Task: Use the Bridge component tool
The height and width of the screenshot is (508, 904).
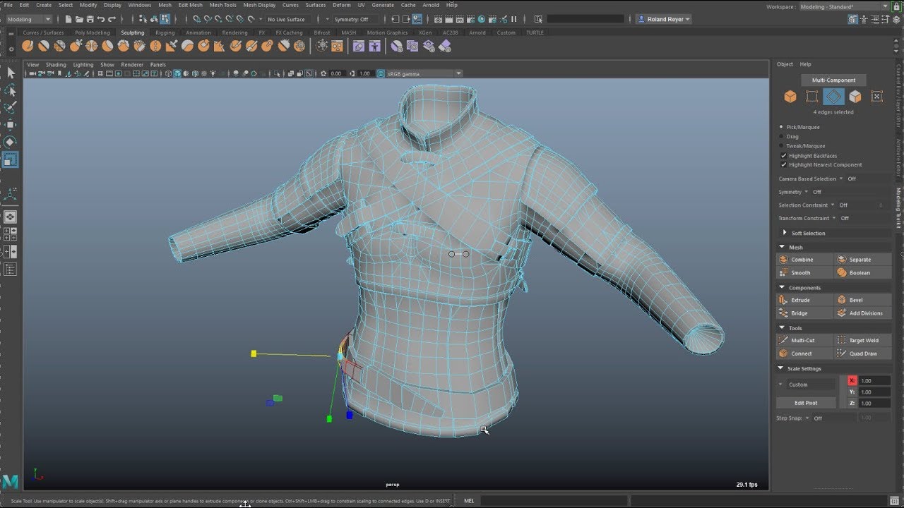Action: click(x=804, y=313)
